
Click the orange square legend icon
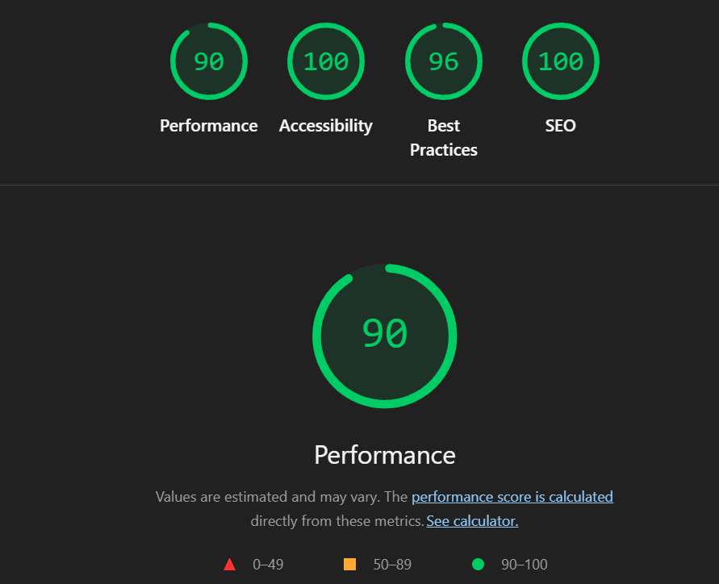coord(350,565)
